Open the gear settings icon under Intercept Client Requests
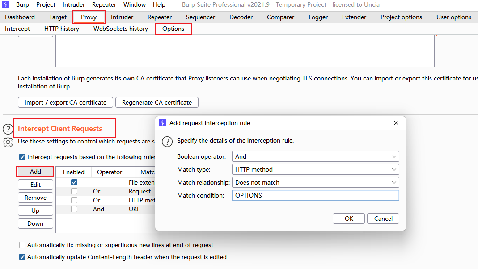Viewport: 478px width, 269px height. 8,142
